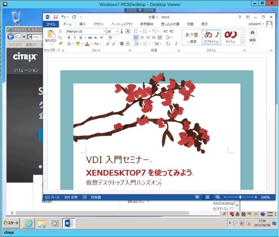The height and width of the screenshot is (237, 279).
Task: Toggle Strikethrough abc formatting
Action: 90,38
